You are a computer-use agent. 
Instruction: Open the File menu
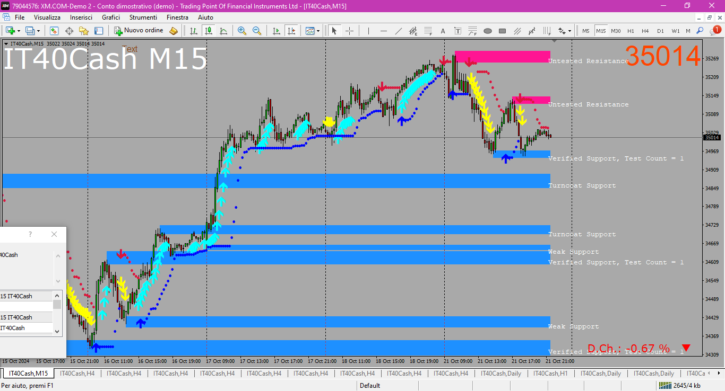(20, 17)
